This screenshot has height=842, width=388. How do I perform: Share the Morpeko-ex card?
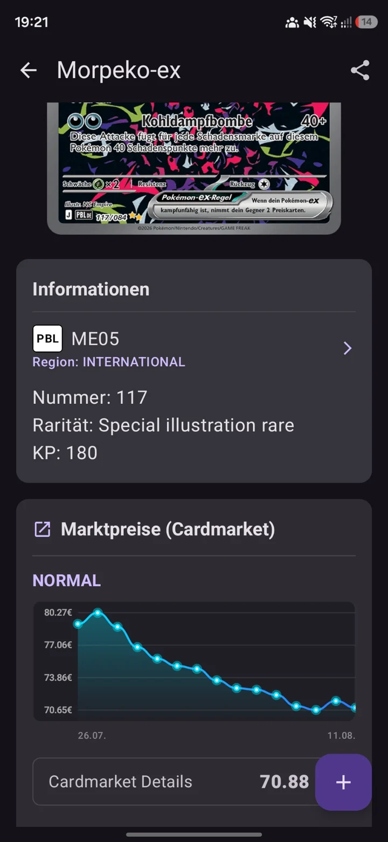tap(360, 70)
